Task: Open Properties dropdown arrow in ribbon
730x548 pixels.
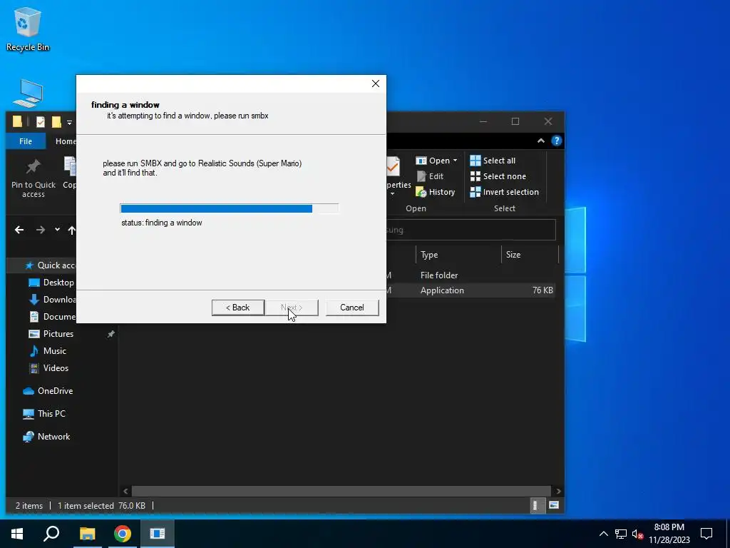Action: 393,194
